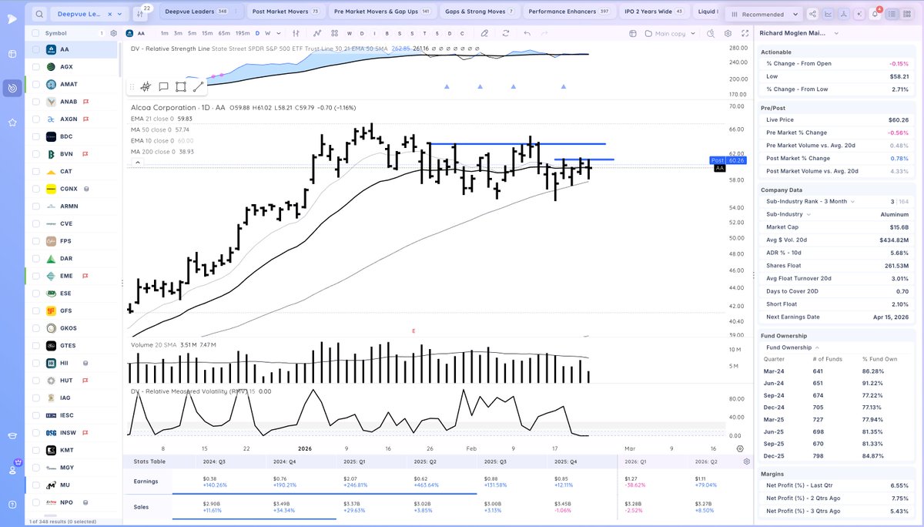
Task: Click the fullscreen chart icon
Action: [x=744, y=33]
